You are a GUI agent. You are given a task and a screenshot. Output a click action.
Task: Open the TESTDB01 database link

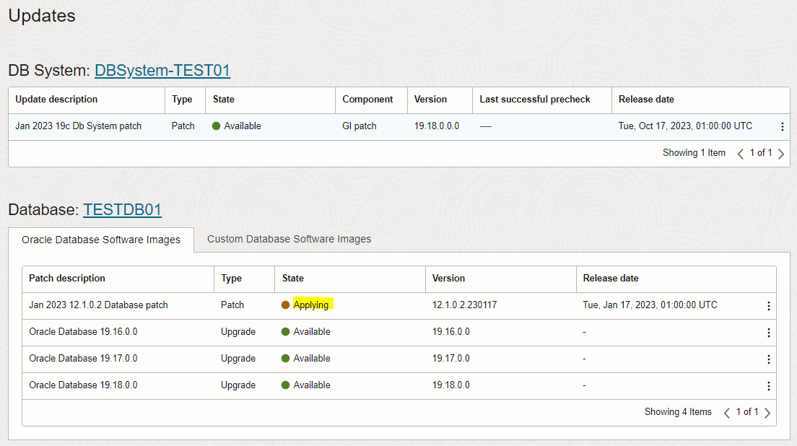[123, 209]
